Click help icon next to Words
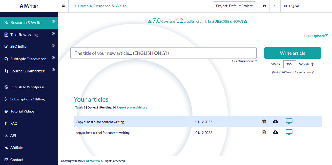The height and width of the screenshot is (165, 332). coord(313,64)
